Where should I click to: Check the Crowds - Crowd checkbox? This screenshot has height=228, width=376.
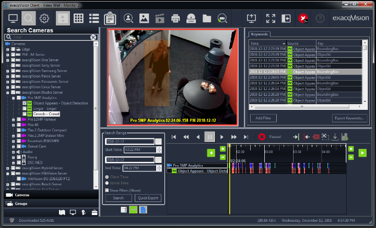pyautogui.click(x=24, y=114)
